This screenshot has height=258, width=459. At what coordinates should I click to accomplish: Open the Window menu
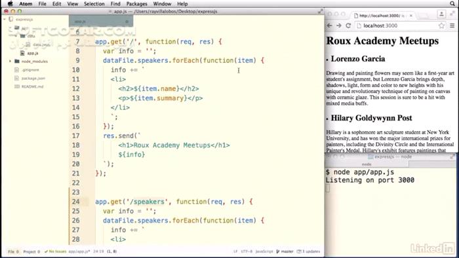[162, 4]
